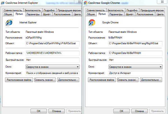Click the Internet Explorer name beside shortcut icon
This screenshot has width=168, height=114.
click(x=28, y=23)
